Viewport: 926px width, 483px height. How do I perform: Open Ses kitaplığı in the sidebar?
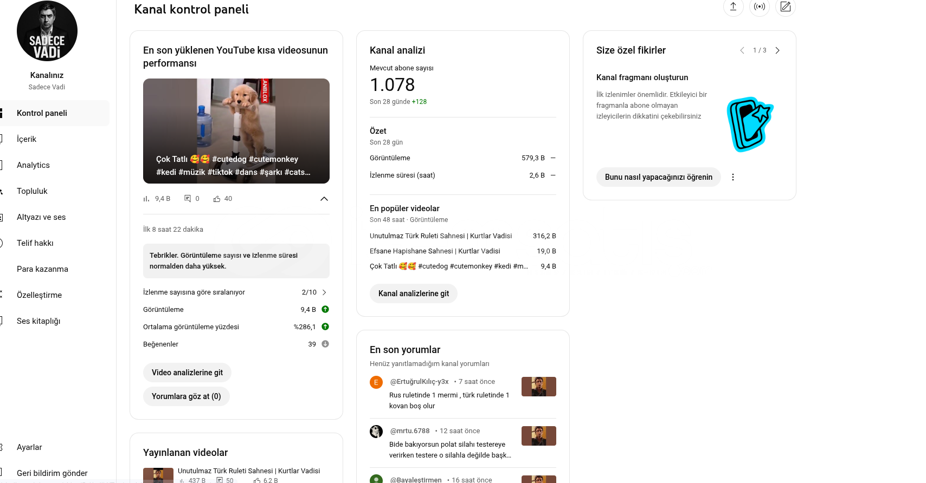tap(54, 321)
